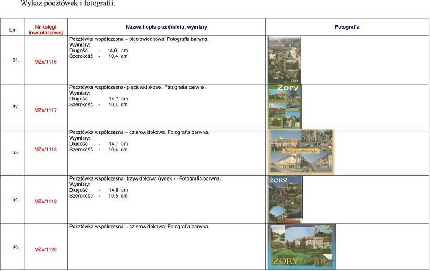Click the row number '65.'
The image size is (430, 271).
[16, 247]
